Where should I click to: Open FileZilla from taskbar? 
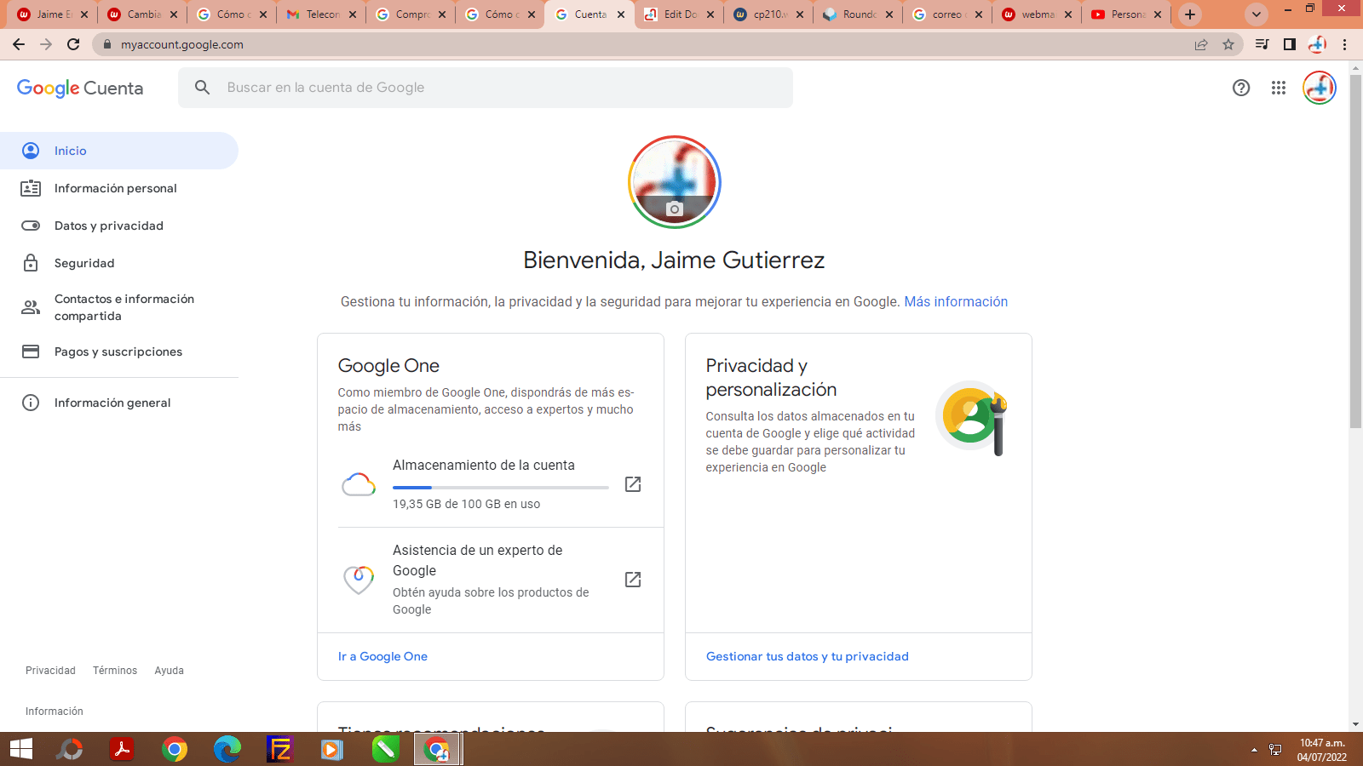point(279,749)
